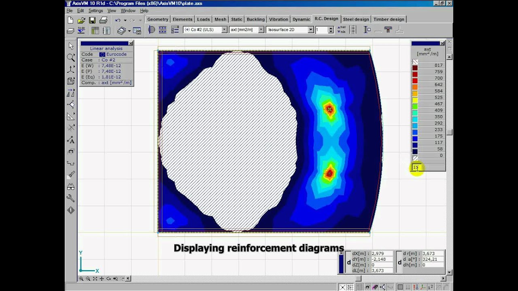Print using the printer icon
Screen dimensions: 518x291
[103, 20]
